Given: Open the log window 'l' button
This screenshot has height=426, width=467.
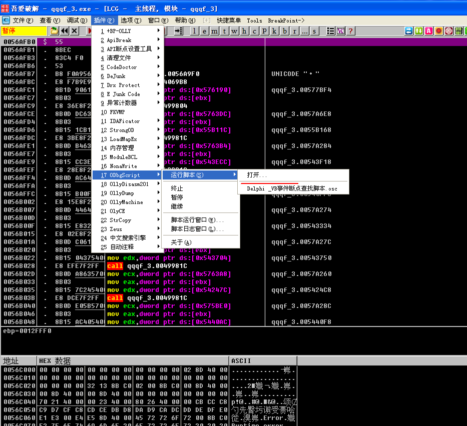Looking at the screenshot, I should coord(194,31).
